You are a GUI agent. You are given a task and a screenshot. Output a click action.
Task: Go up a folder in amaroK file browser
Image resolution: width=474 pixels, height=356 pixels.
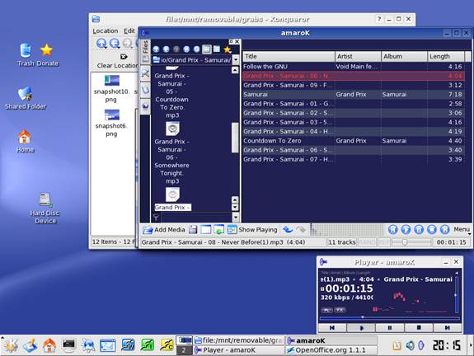(156, 49)
